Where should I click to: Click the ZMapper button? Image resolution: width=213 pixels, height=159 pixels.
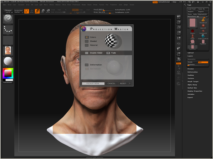tap(7, 11)
